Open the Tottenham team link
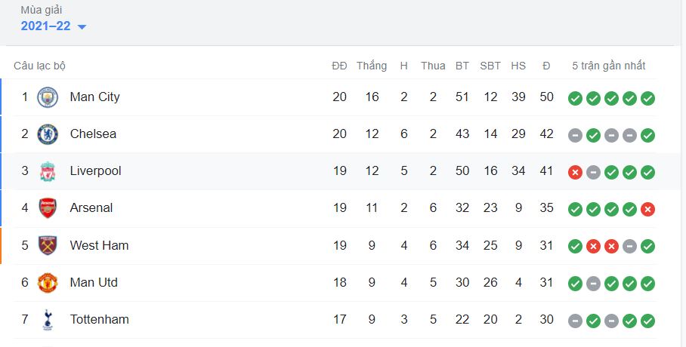Image resolution: width=686 pixels, height=347 pixels. coord(99,320)
